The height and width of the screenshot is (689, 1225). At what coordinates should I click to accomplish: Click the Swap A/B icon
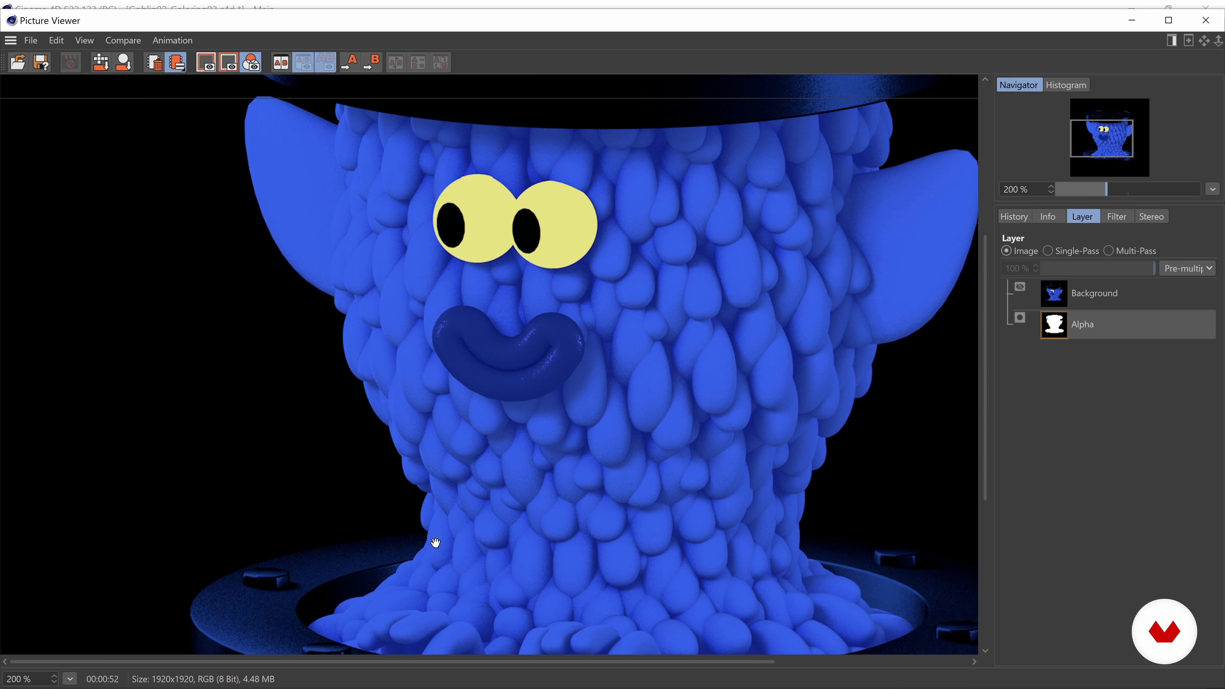tap(396, 63)
